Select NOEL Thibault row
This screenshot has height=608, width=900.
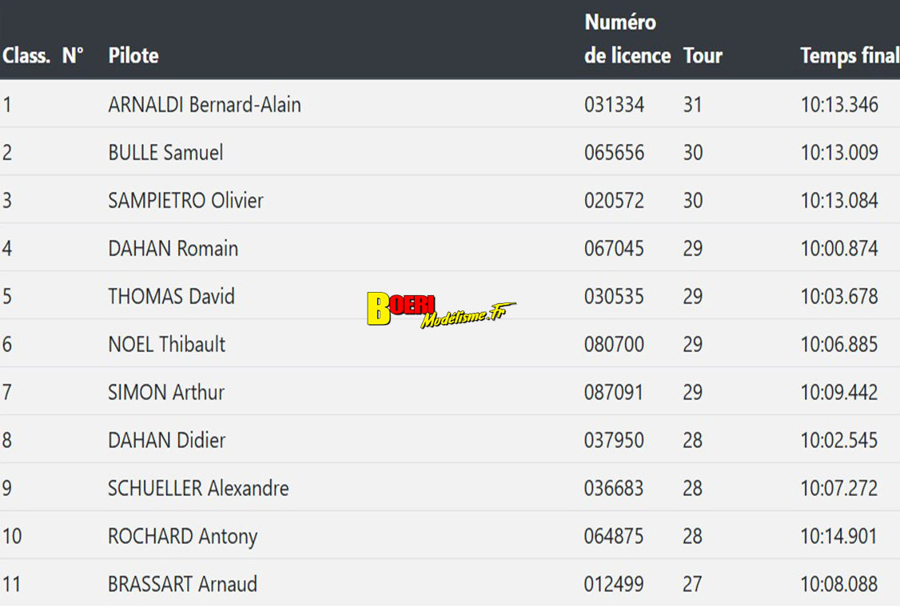(x=166, y=345)
